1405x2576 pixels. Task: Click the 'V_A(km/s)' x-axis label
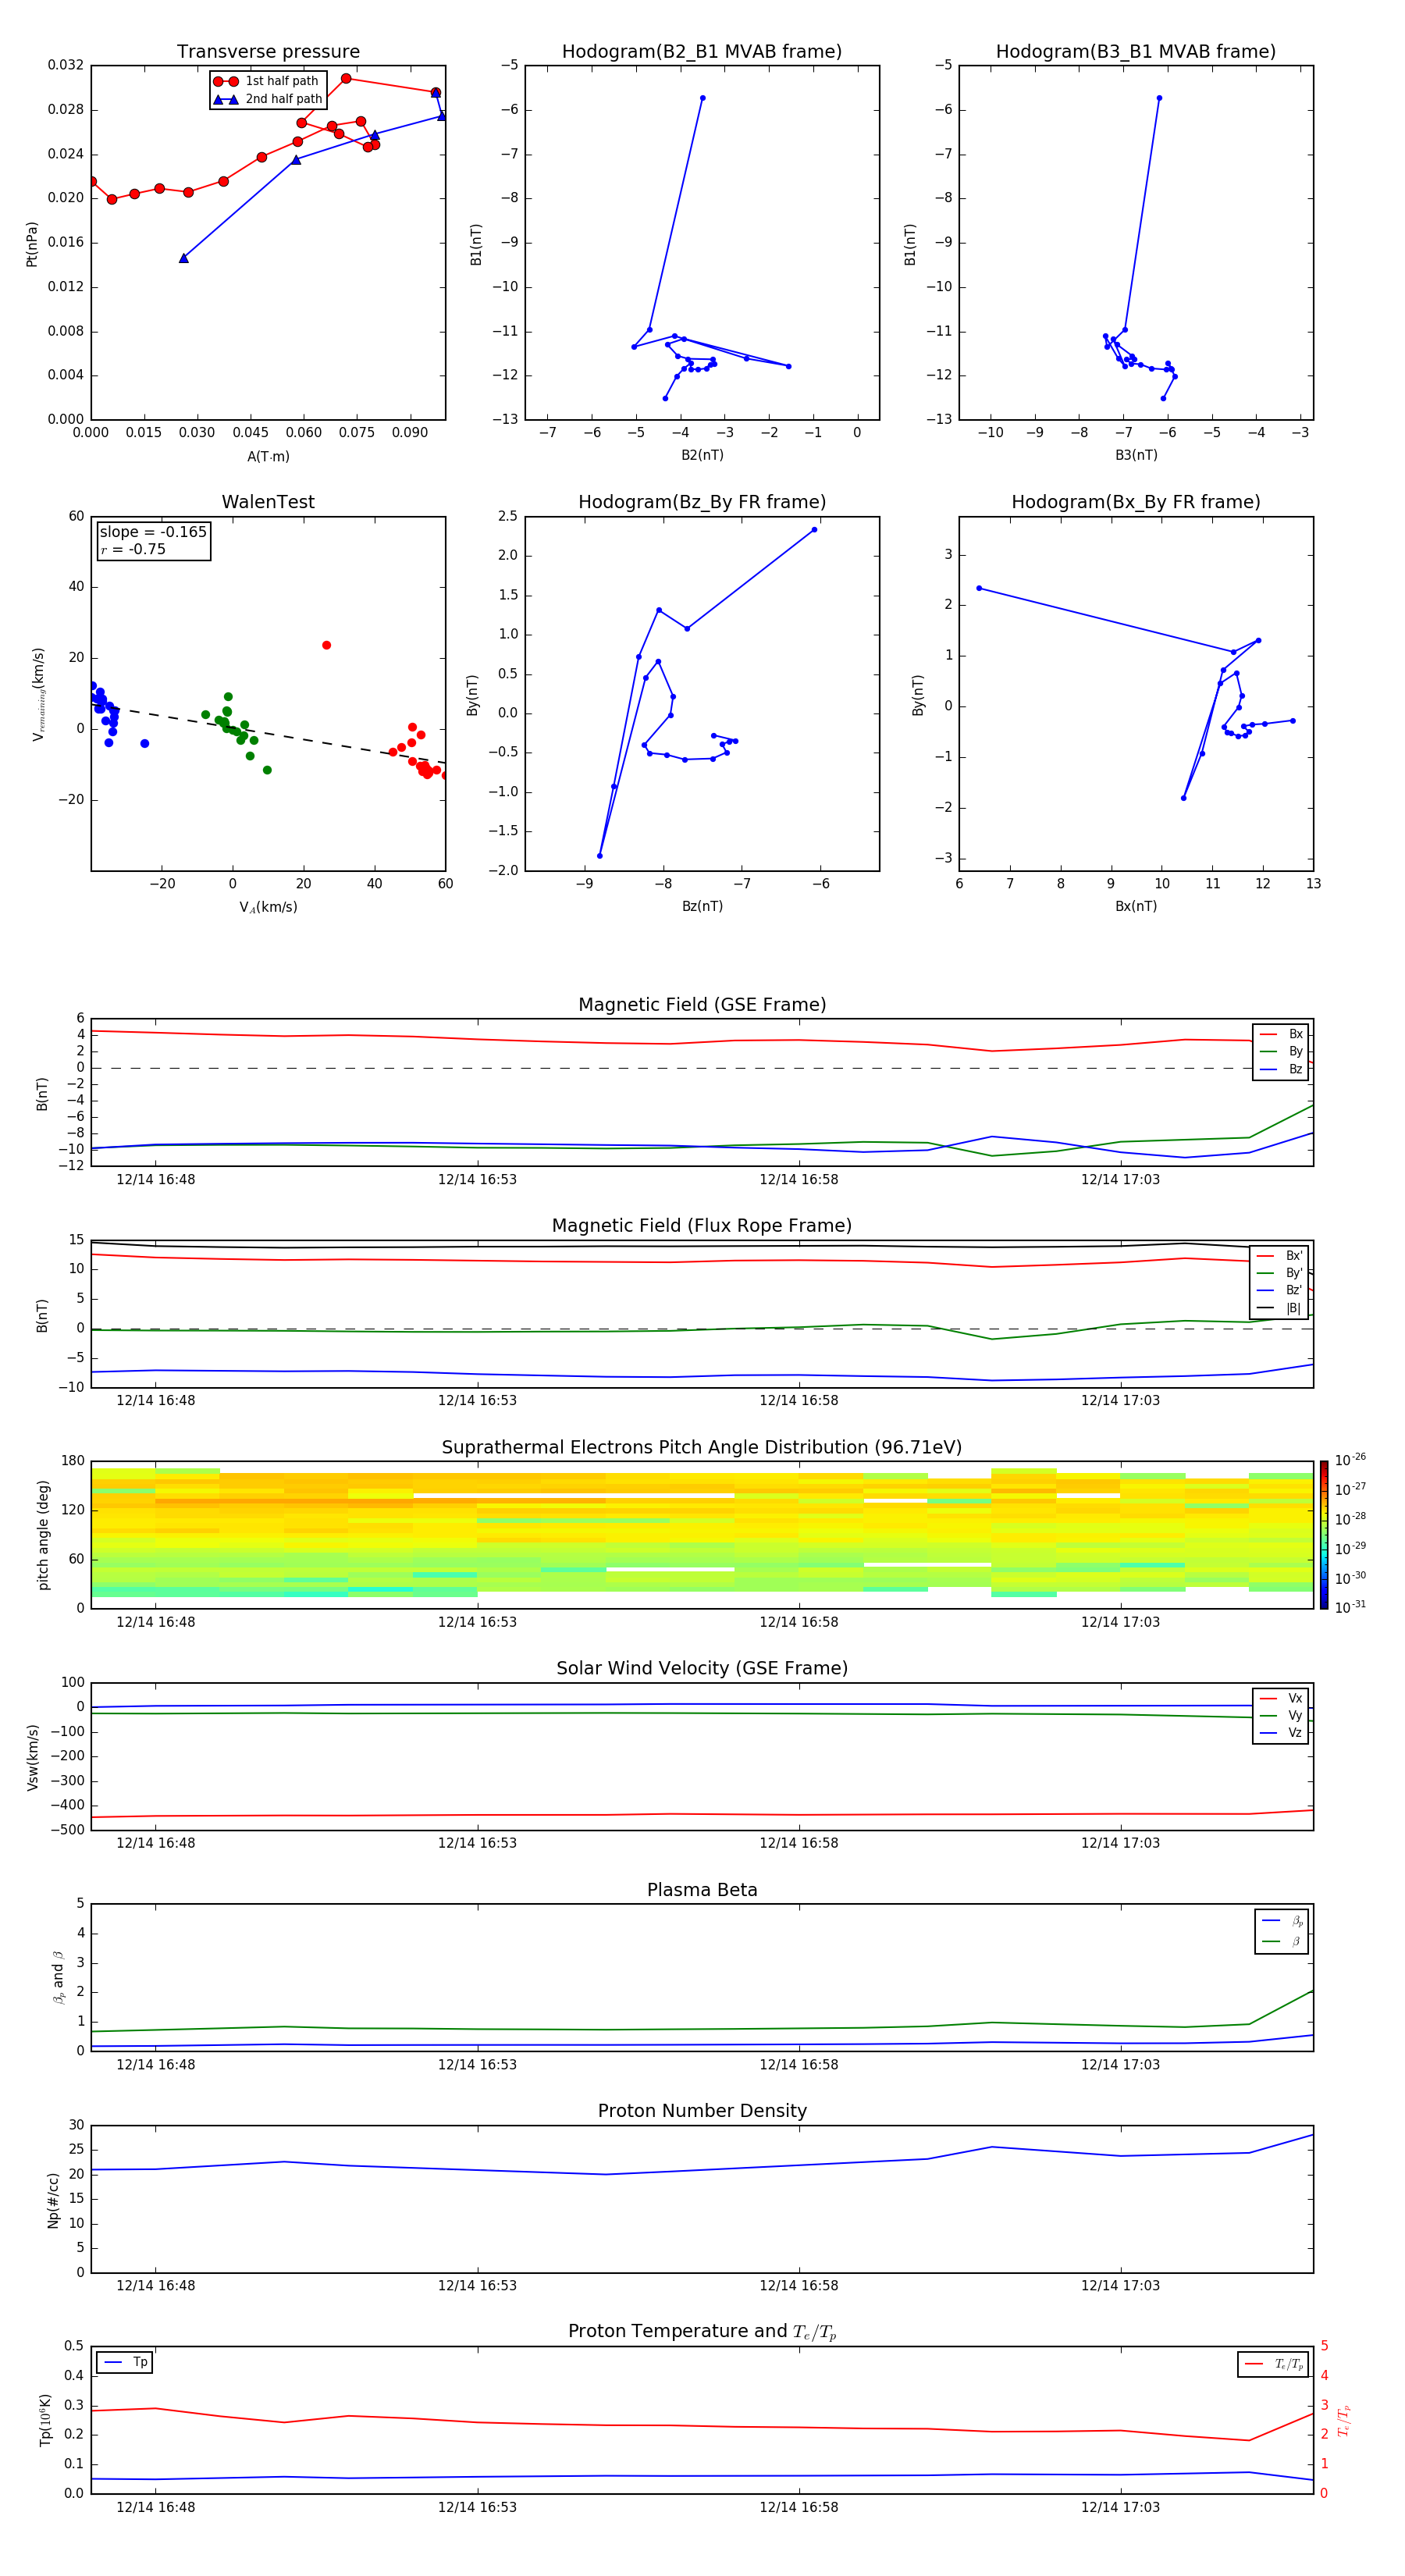[x=268, y=907]
